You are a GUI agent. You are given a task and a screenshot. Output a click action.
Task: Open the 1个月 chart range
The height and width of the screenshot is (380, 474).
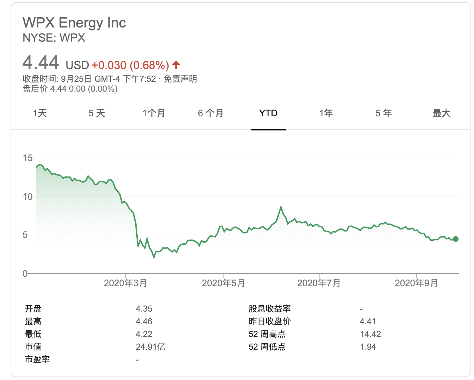[154, 113]
